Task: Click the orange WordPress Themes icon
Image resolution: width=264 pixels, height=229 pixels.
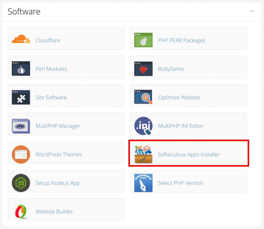Action: (x=21, y=154)
